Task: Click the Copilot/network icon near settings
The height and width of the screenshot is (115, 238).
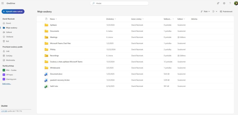Action: [218, 3]
